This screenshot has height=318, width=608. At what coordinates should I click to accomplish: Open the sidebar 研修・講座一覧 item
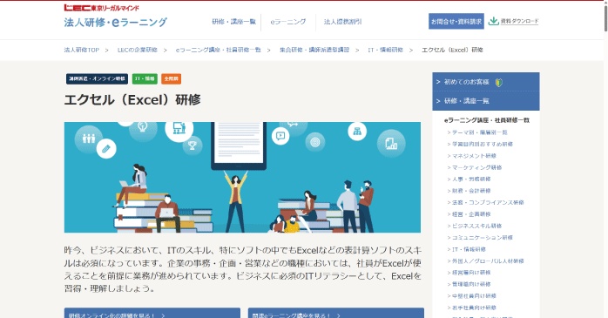(x=486, y=101)
